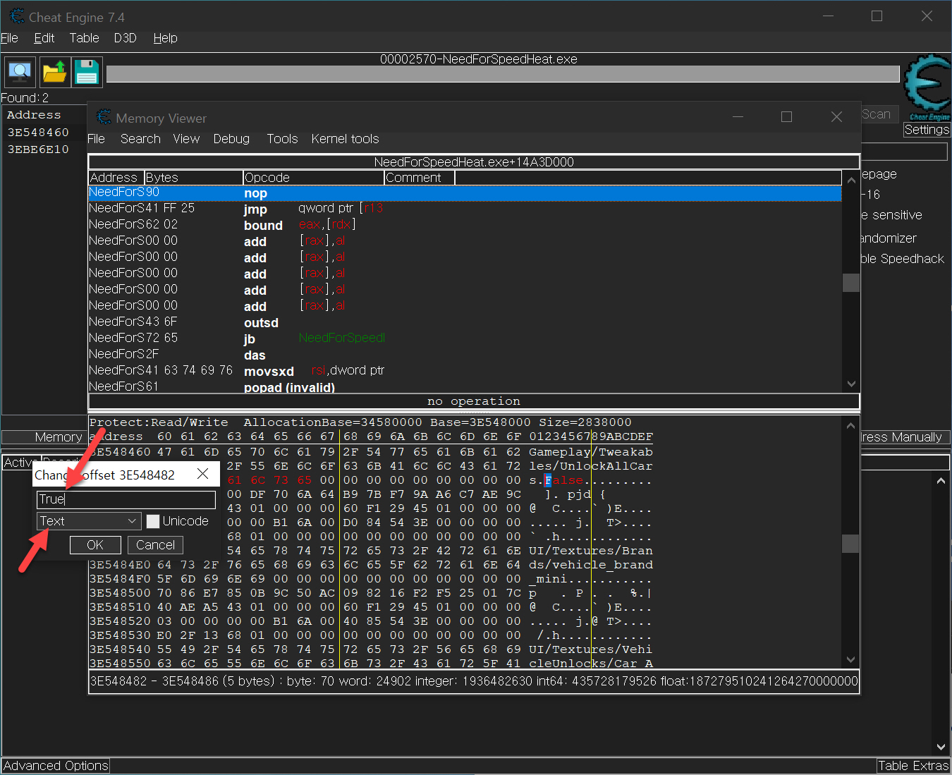Click the Bytes column header

point(193,178)
